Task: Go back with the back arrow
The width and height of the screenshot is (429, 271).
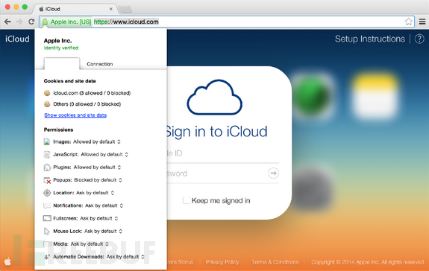Action: point(7,22)
